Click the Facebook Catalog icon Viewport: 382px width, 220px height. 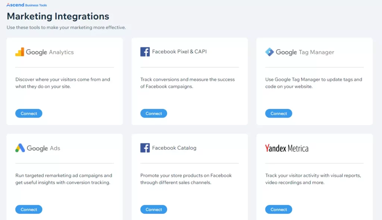click(x=145, y=148)
